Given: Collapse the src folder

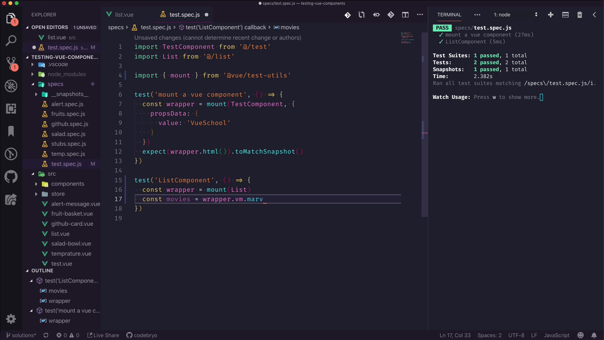Looking at the screenshot, I should pos(32,174).
